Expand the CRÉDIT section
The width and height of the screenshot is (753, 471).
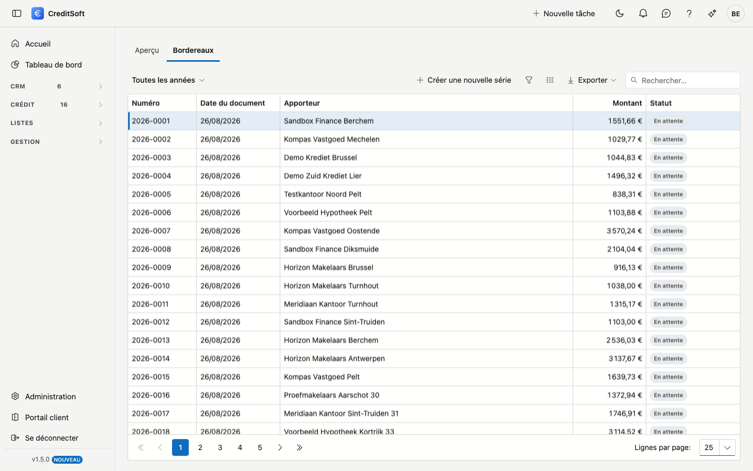point(58,105)
